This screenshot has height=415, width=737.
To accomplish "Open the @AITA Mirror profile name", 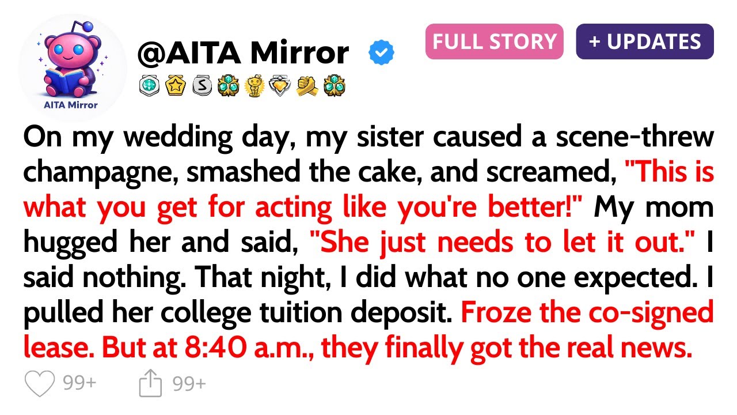I will [242, 53].
